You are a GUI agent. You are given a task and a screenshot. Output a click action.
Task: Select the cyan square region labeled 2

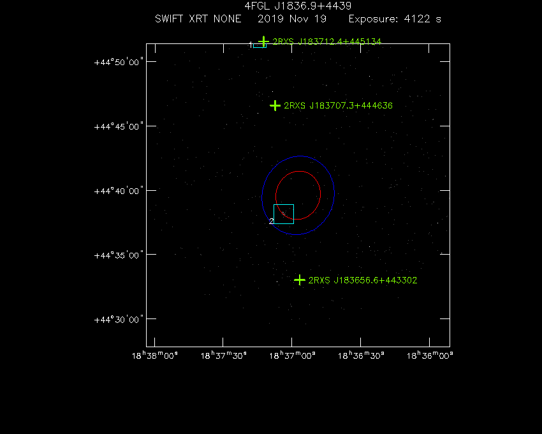[284, 214]
